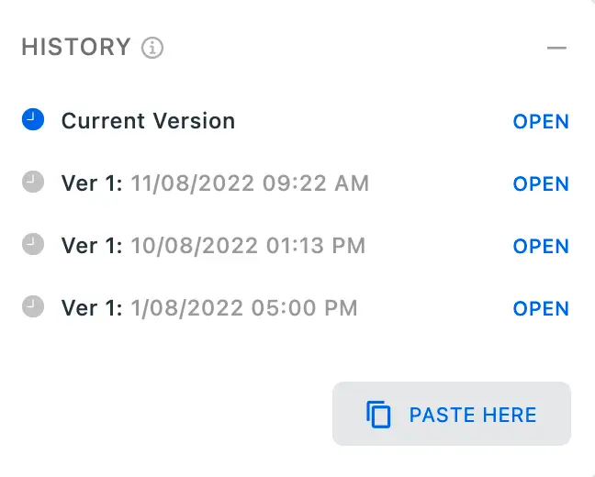Click the HISTORY section heading

pos(76,48)
